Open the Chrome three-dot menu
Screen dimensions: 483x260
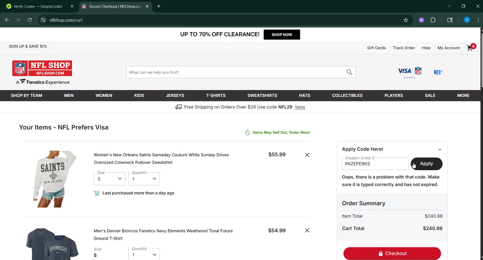click(478, 20)
